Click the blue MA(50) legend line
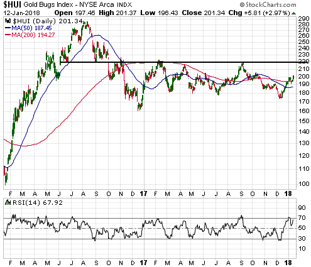 8,28
